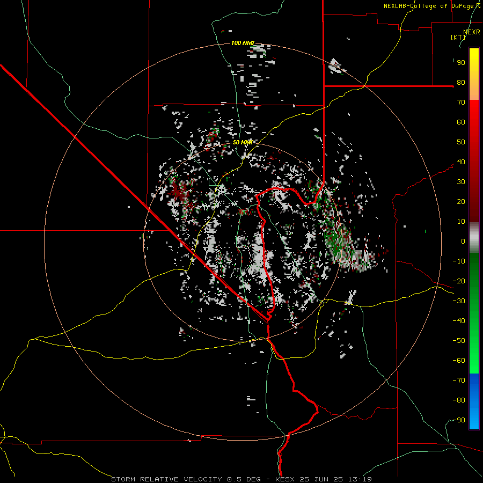The image size is (483, 483).
Task: Click the 70 value on the velocity scale
Action: click(461, 103)
